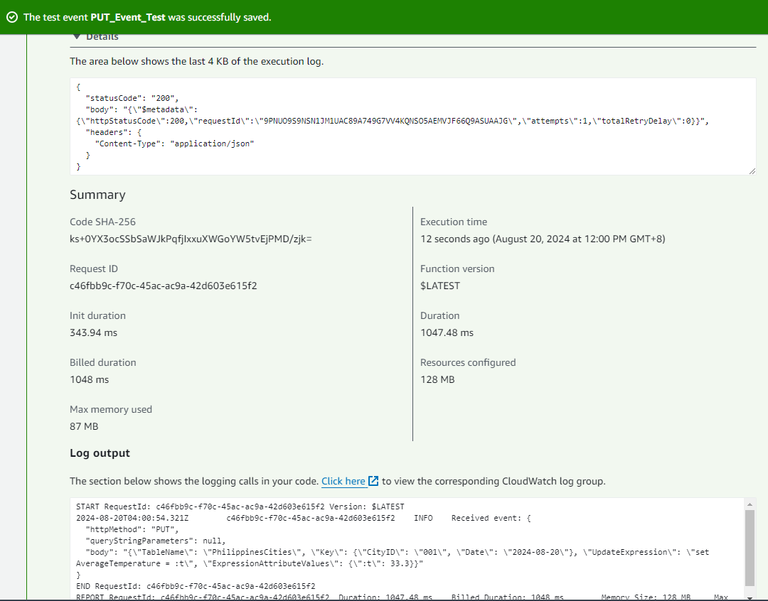
Task: Click the resize handle of execution result box
Action: (x=752, y=171)
